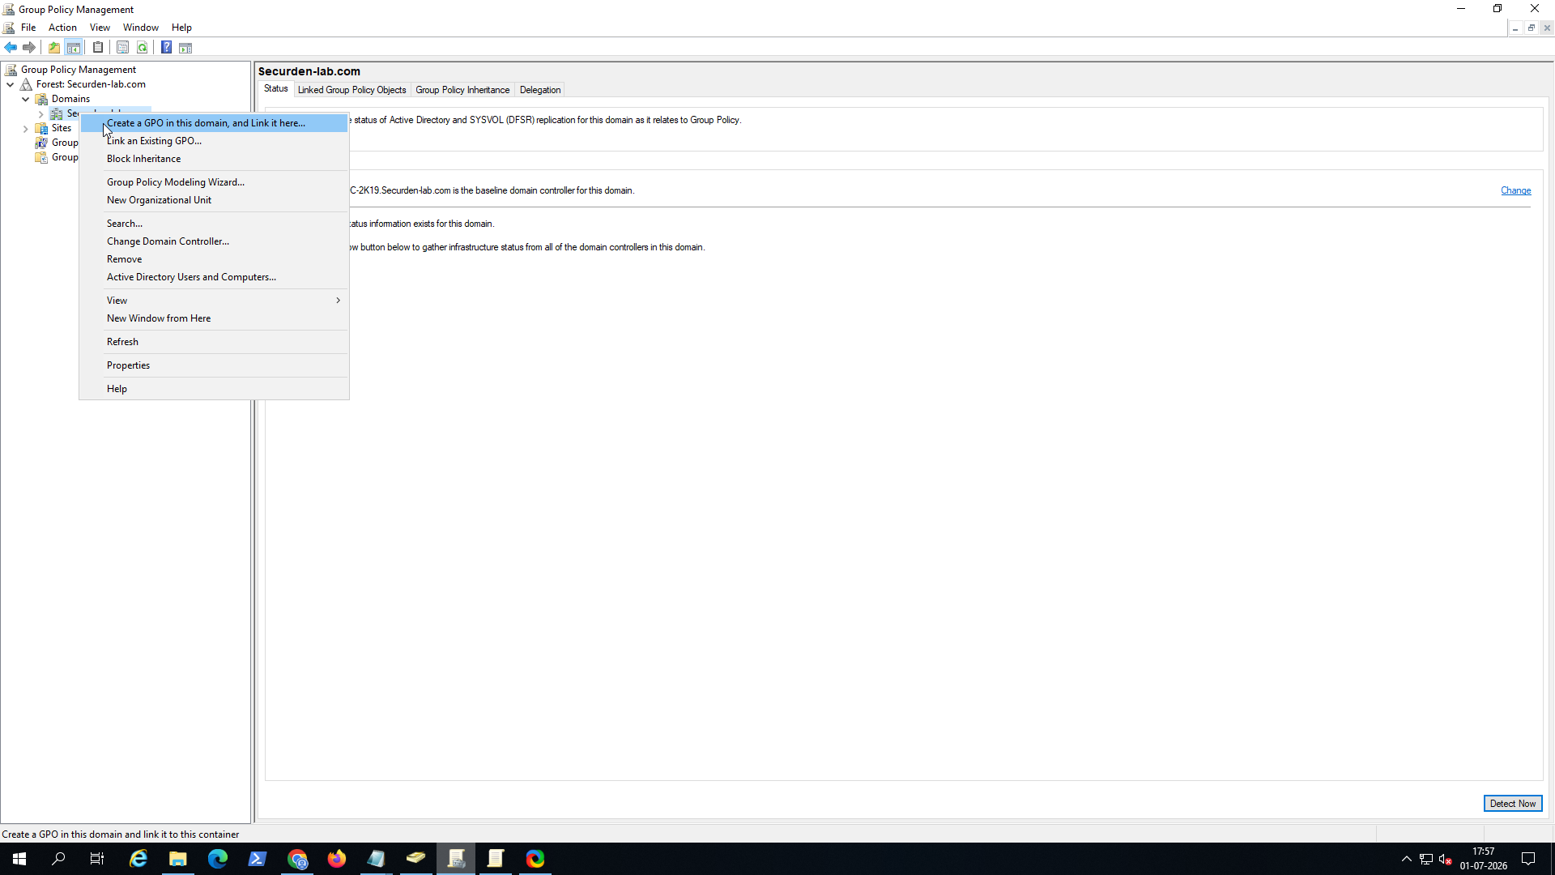Open the File menu
1555x875 pixels.
tap(28, 28)
